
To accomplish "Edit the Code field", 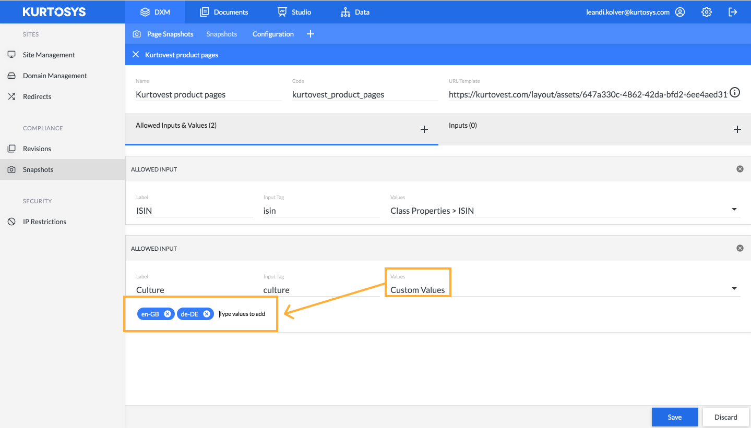I will [365, 94].
